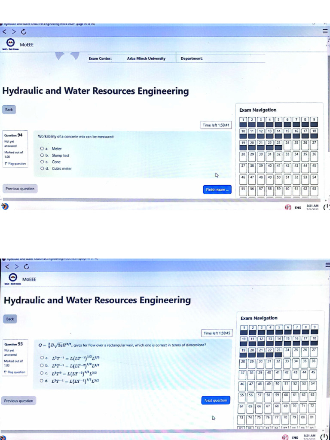Viewport: 330px width, 440px height.
Task: Click 'Time left 1:59:45' timer box
Action: [x=217, y=333]
